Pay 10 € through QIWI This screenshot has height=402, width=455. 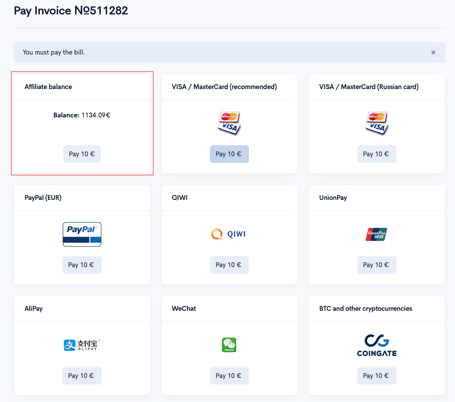229,265
